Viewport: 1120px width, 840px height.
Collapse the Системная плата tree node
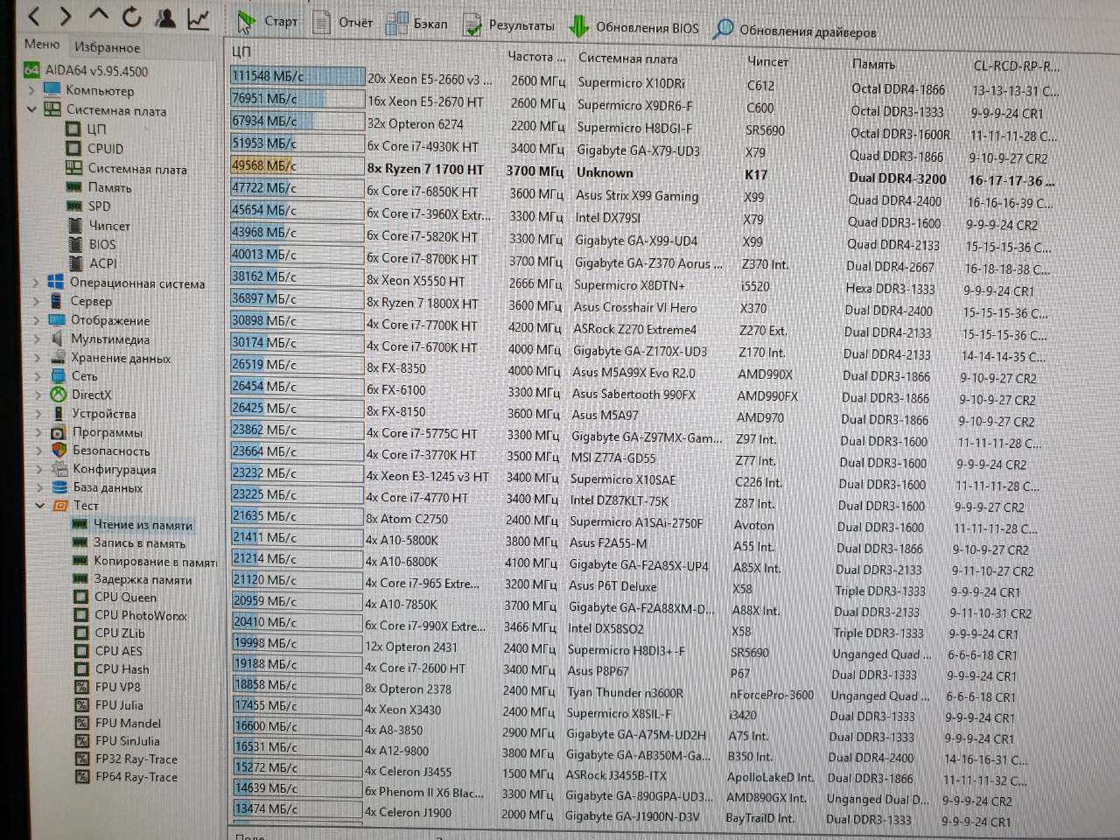coord(32,109)
